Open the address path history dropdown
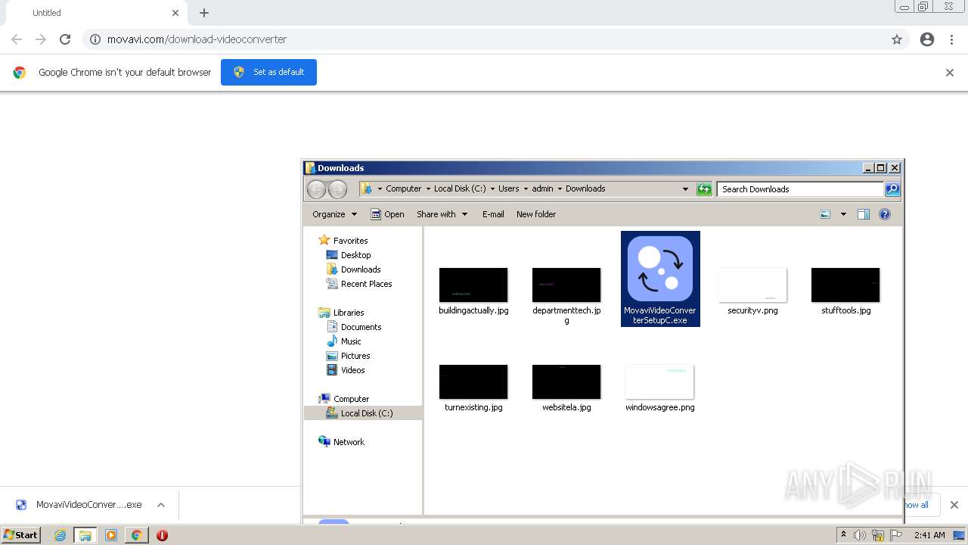This screenshot has width=968, height=545. coord(685,189)
